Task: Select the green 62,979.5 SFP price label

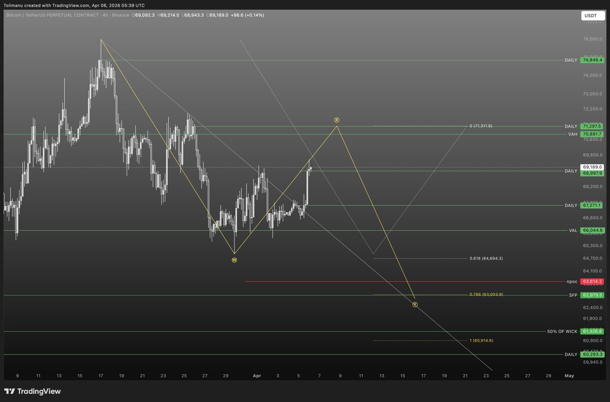Action: pyautogui.click(x=593, y=295)
